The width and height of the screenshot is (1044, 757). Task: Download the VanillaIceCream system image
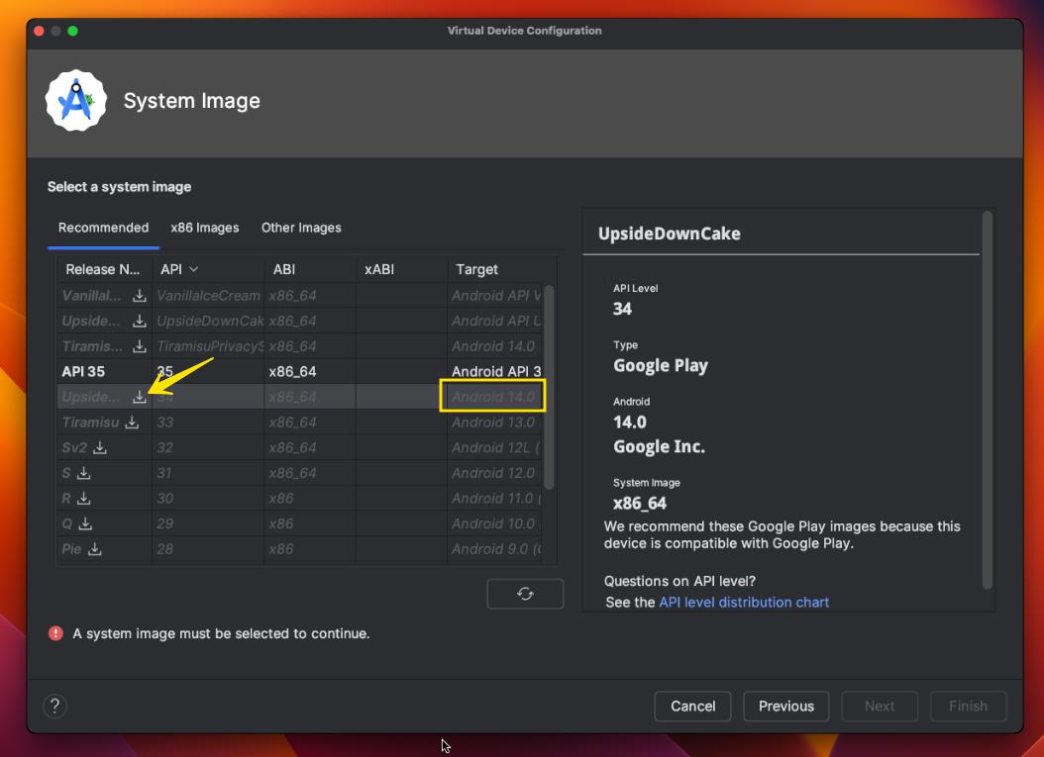coord(139,295)
